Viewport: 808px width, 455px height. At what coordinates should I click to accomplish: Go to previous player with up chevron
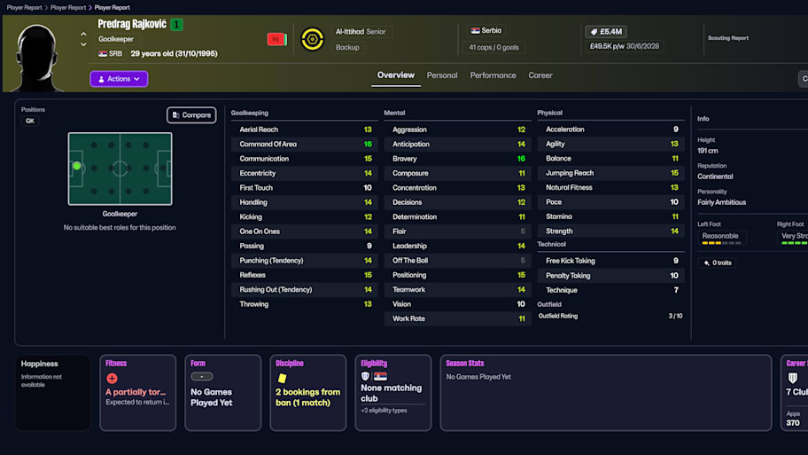click(x=83, y=34)
